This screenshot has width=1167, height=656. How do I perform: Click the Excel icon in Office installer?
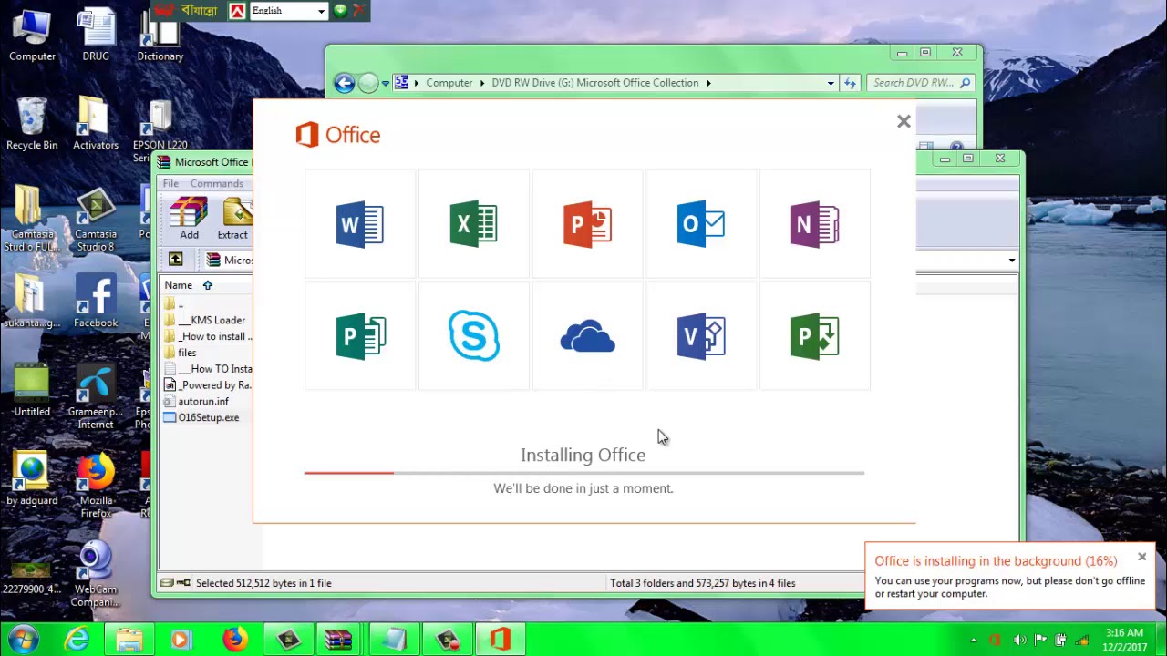[x=473, y=224]
